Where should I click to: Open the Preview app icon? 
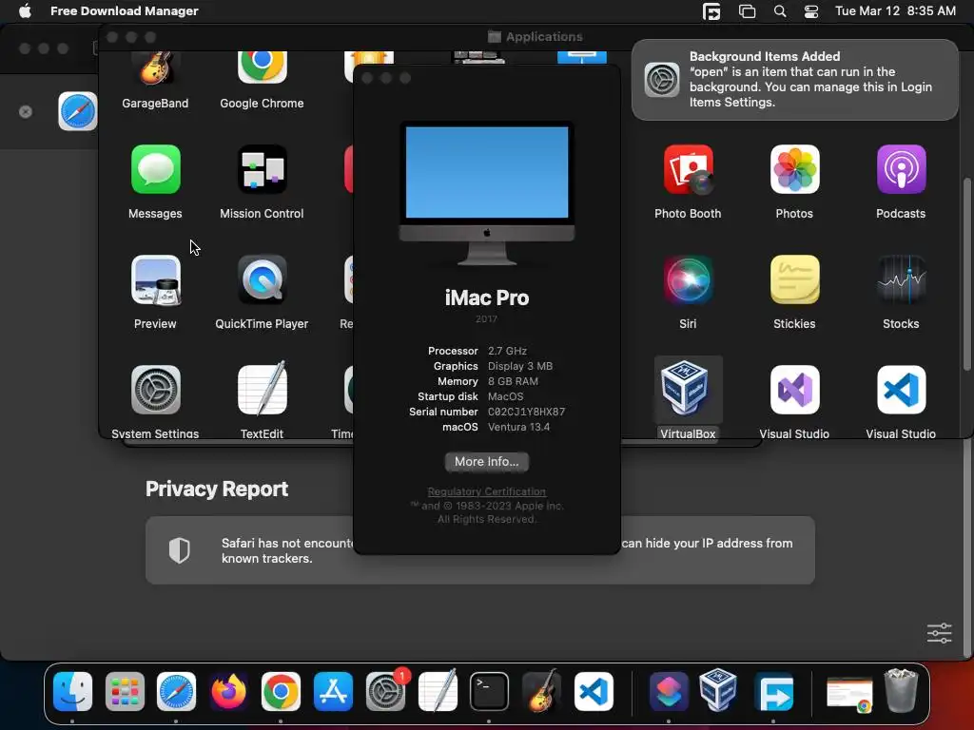(x=155, y=280)
